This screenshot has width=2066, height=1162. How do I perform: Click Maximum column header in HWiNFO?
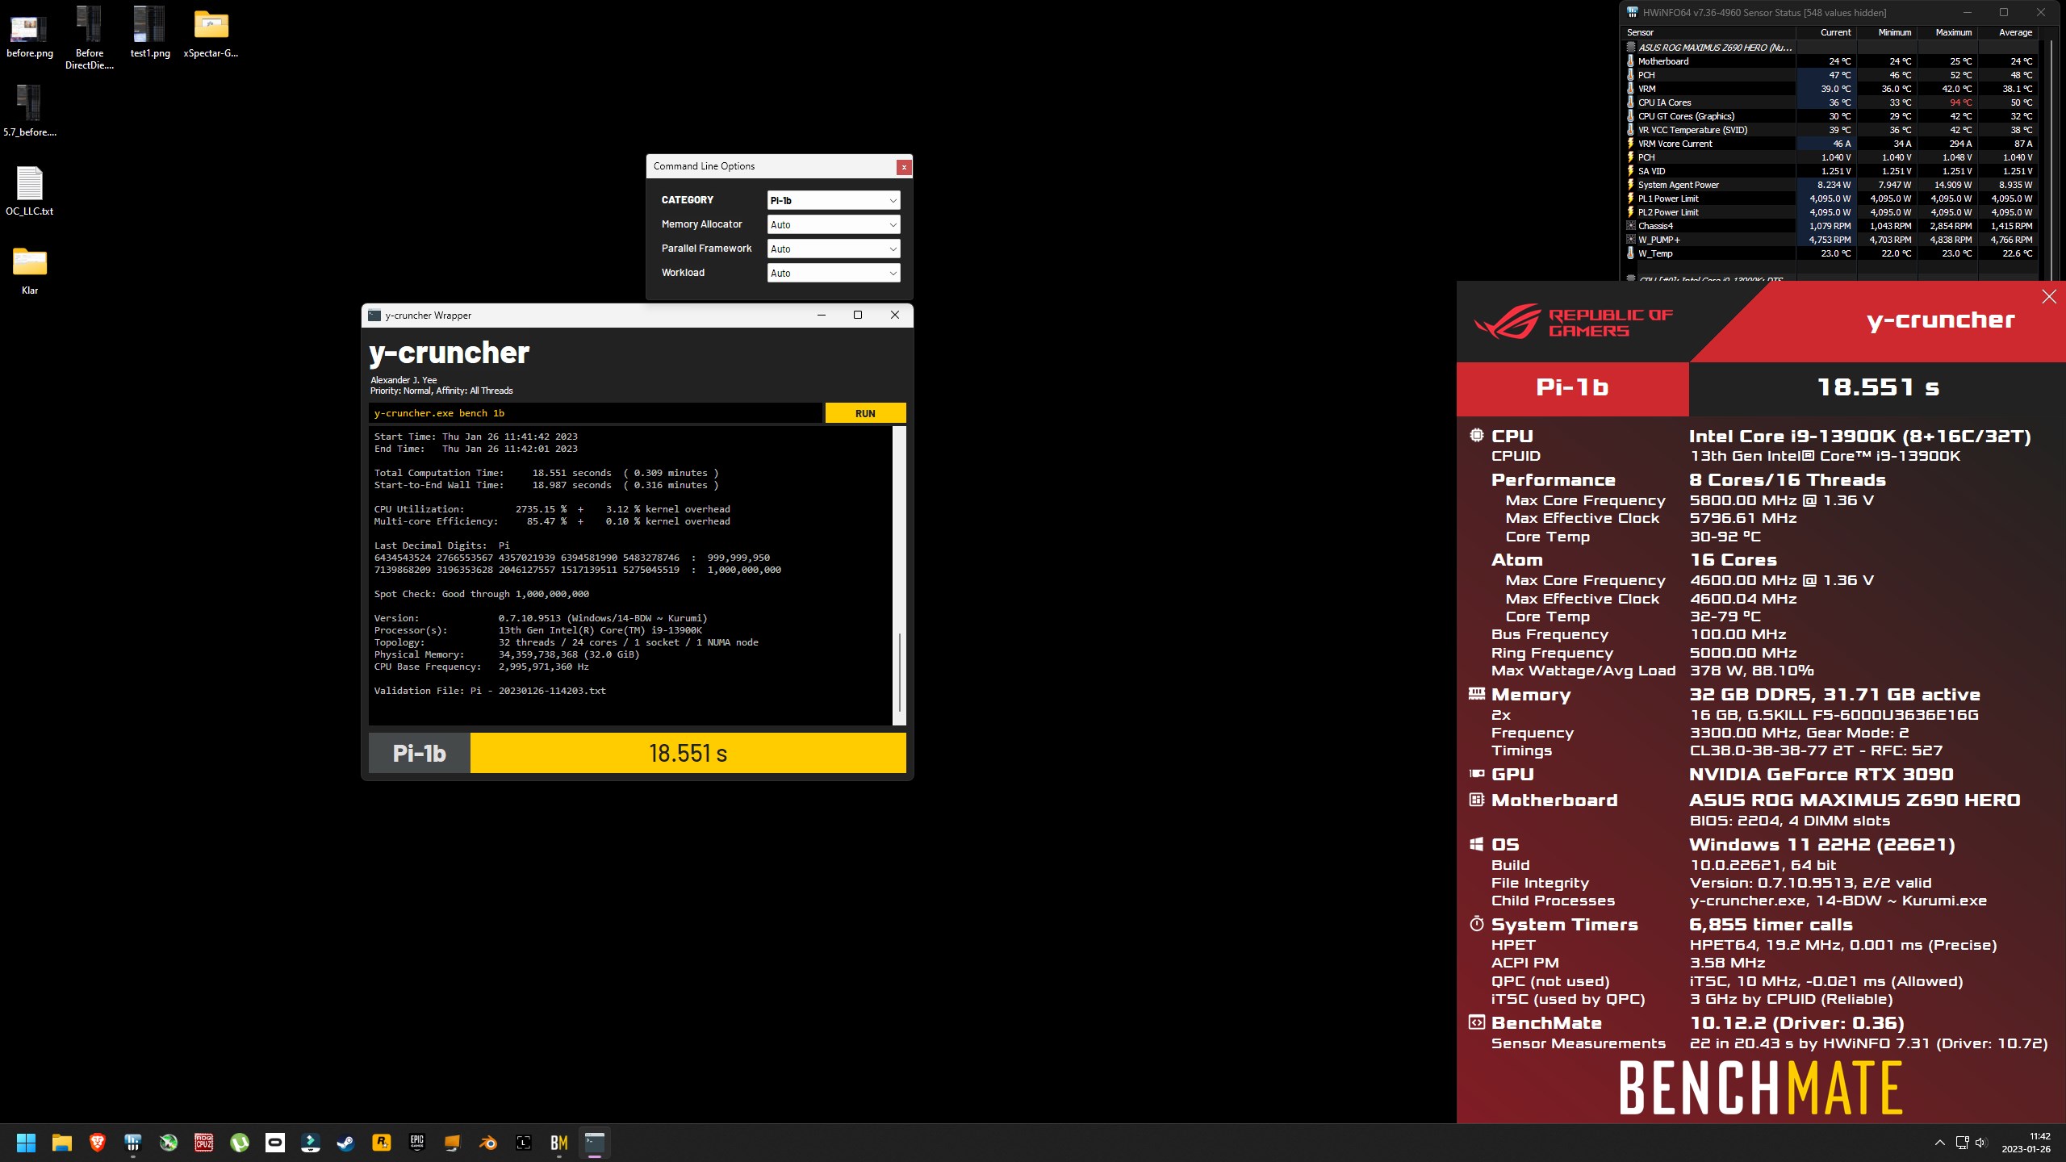point(1947,32)
